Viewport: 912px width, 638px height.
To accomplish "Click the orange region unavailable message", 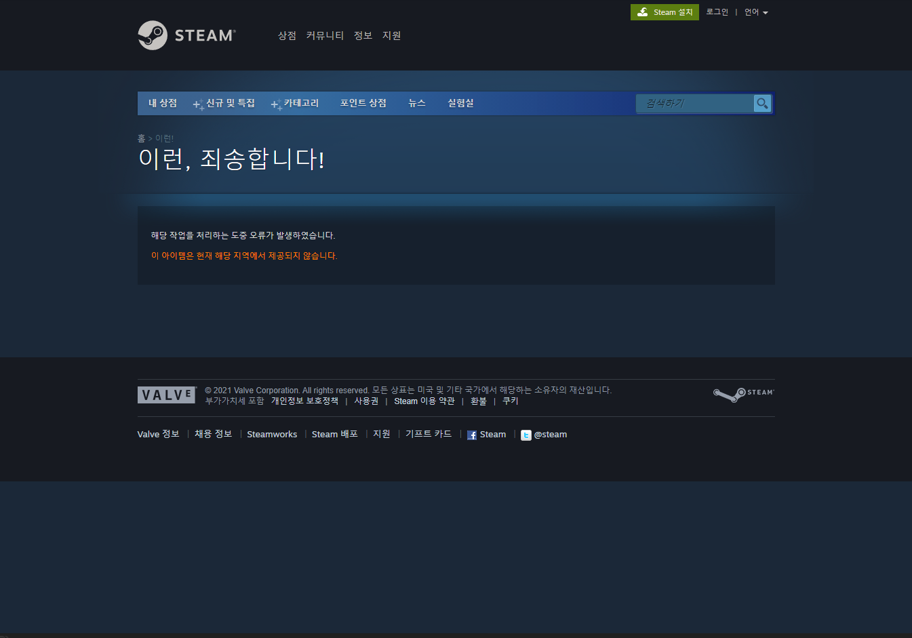I will click(x=244, y=256).
